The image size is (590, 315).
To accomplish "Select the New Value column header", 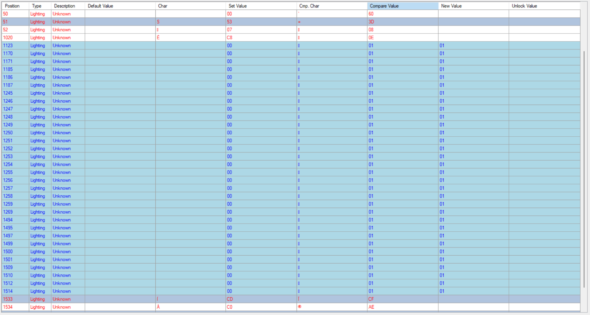I will coord(474,6).
